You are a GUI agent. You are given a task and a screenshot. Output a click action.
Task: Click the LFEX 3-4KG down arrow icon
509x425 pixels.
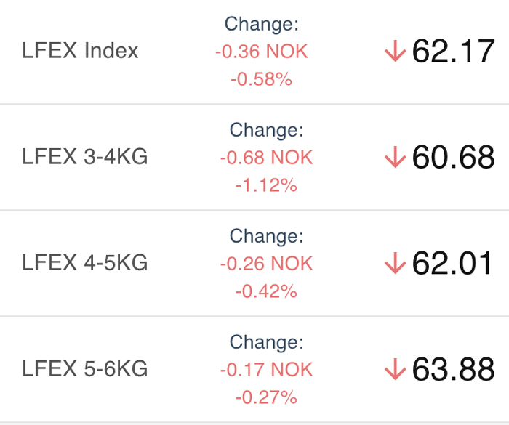[x=395, y=157]
